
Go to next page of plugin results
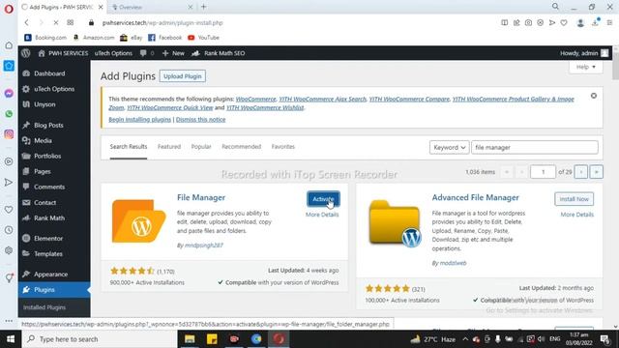point(580,172)
